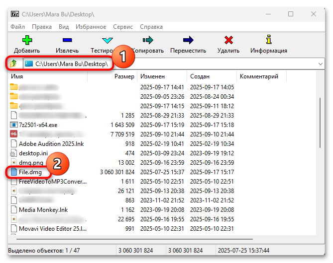Click size value 3 060 301 824 in File.dmg row
333x263 pixels.
point(117,172)
